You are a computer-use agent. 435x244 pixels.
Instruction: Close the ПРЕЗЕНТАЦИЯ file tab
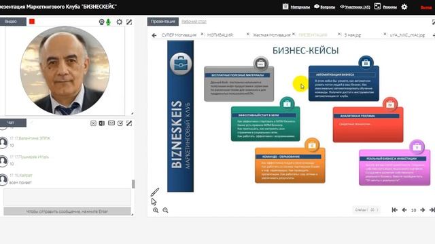coord(339,35)
